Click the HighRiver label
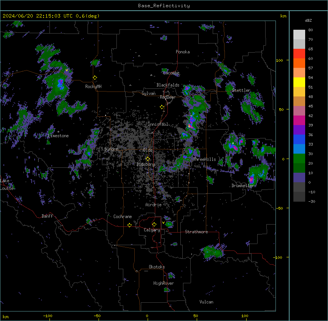 164,283
